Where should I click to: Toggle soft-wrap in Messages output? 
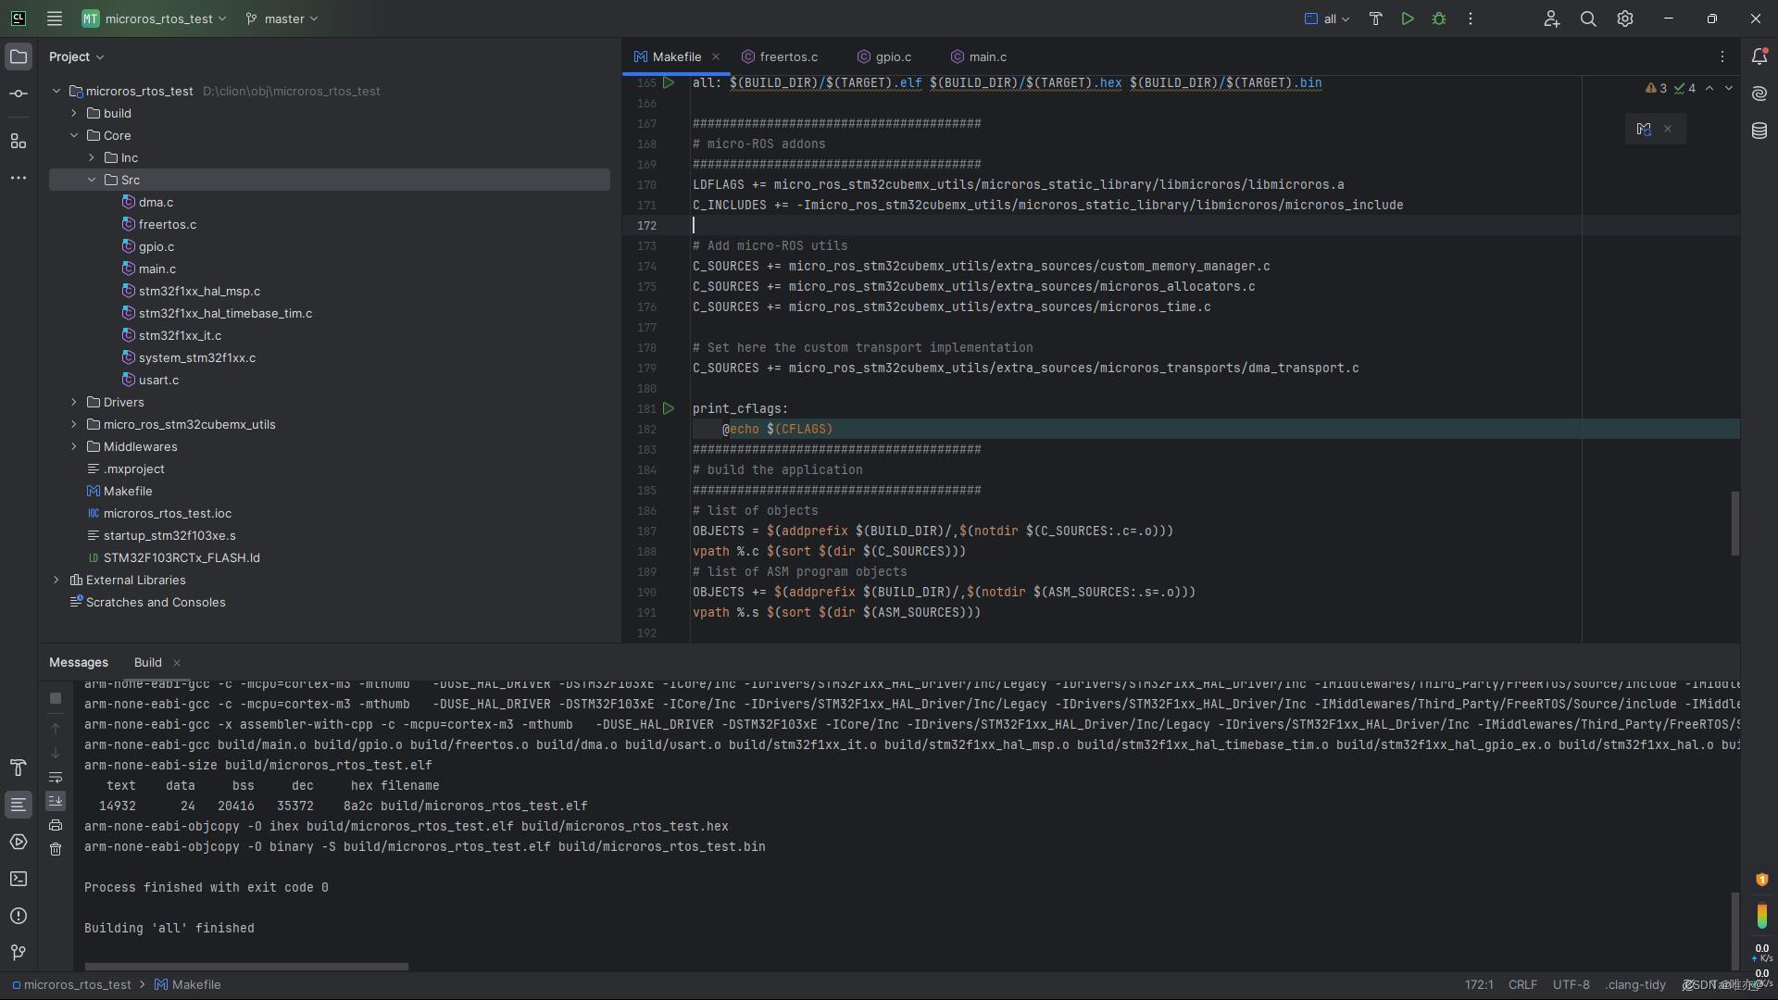(x=56, y=777)
